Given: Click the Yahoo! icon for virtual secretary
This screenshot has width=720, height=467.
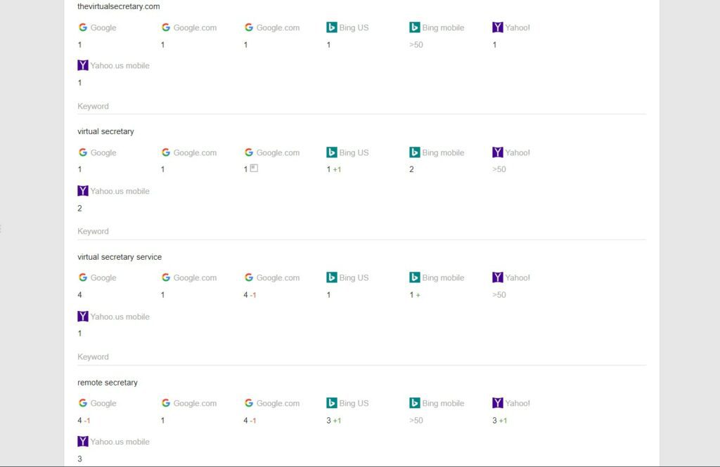Looking at the screenshot, I should click(x=498, y=152).
